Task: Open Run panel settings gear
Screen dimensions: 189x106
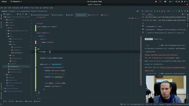Action: pyautogui.click(x=183, y=14)
